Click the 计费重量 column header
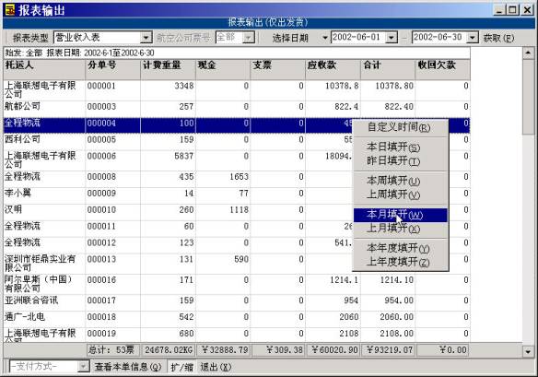 tap(168, 70)
